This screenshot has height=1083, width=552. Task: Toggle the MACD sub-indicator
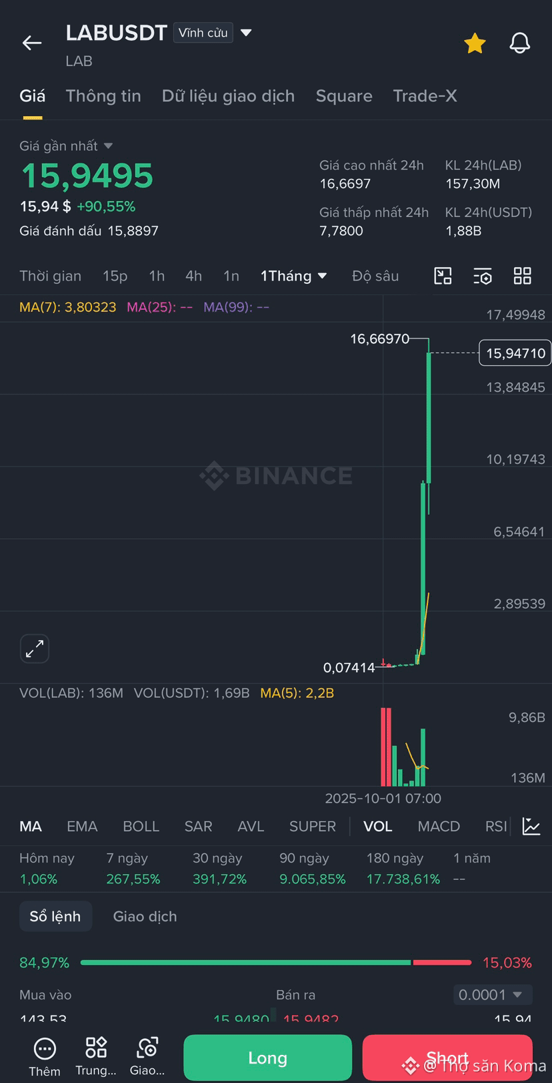(x=439, y=827)
